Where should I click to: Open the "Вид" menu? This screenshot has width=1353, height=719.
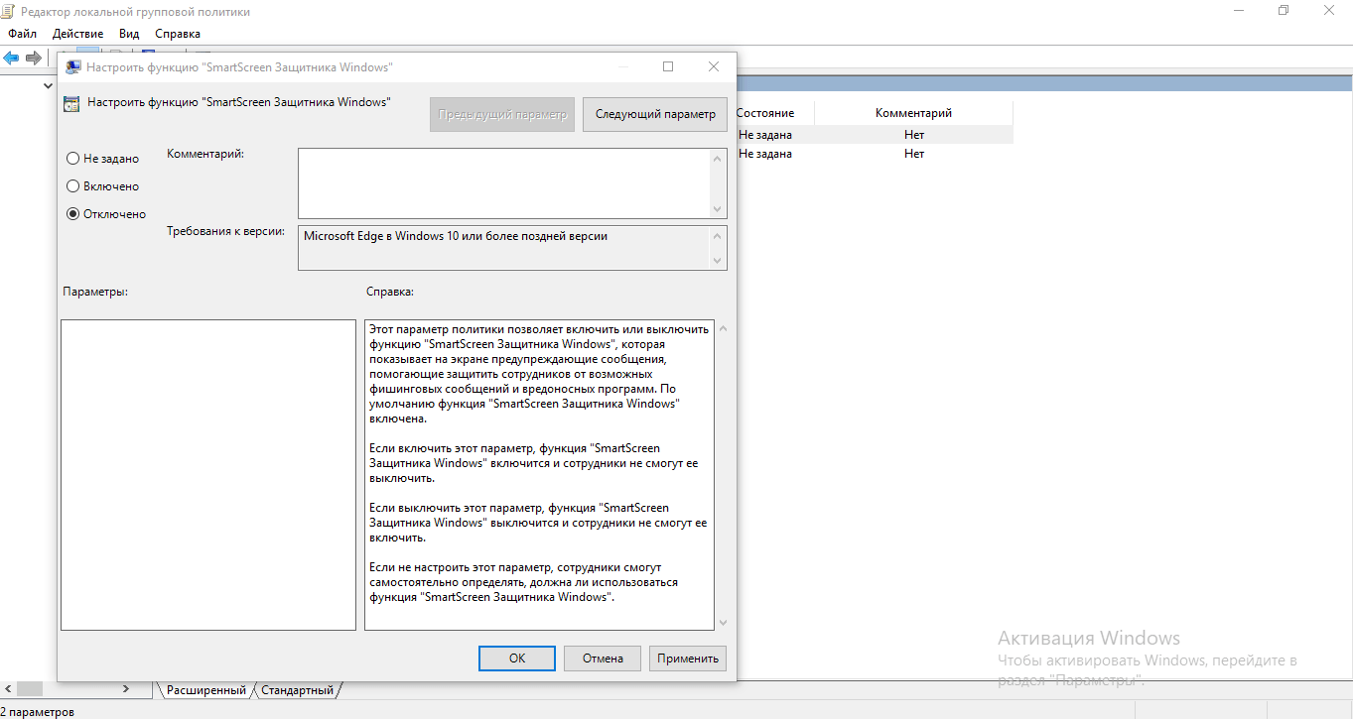pyautogui.click(x=129, y=34)
